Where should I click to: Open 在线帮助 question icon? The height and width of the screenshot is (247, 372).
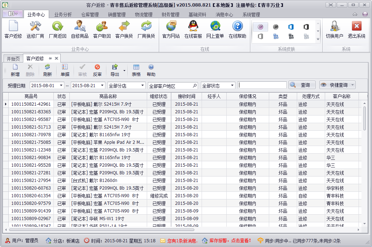[237, 30]
